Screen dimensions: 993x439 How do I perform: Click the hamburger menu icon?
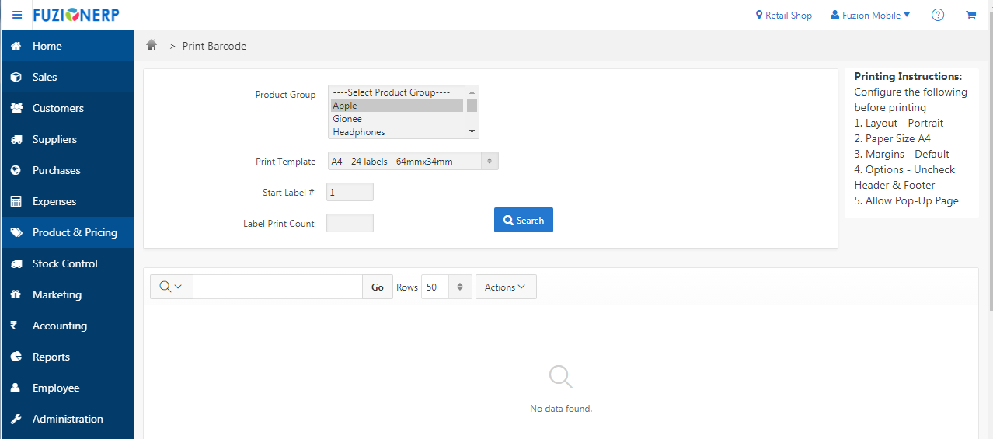(17, 16)
